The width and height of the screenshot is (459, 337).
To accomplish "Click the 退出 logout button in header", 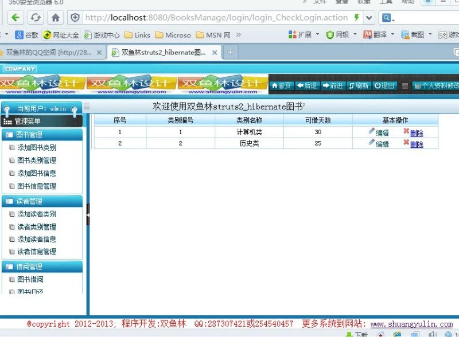I will [x=385, y=86].
